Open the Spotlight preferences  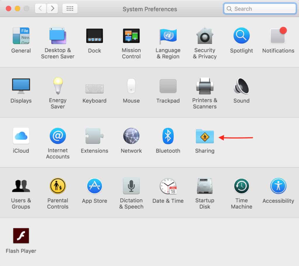[x=241, y=36]
